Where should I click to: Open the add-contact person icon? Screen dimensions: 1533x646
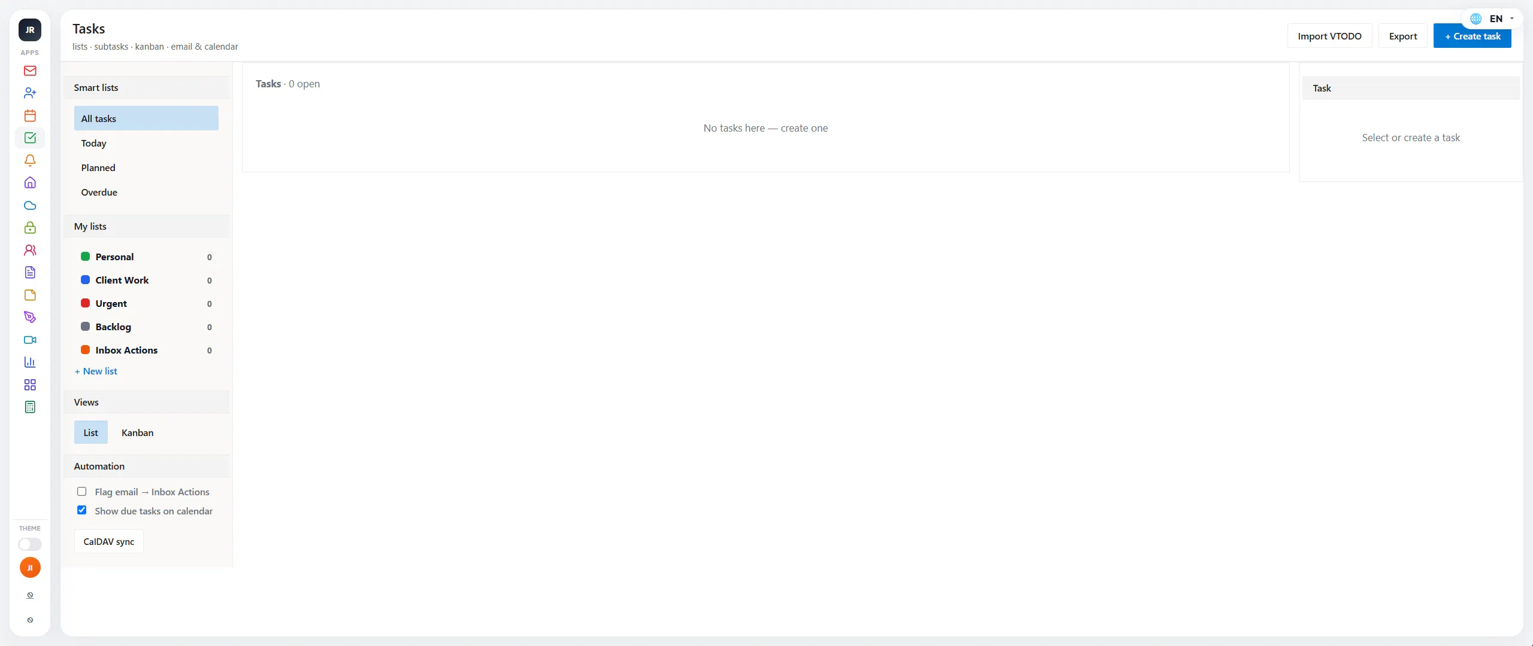30,93
